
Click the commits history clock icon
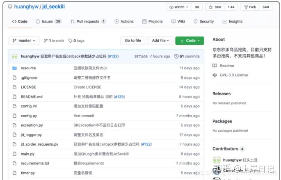click(176, 56)
